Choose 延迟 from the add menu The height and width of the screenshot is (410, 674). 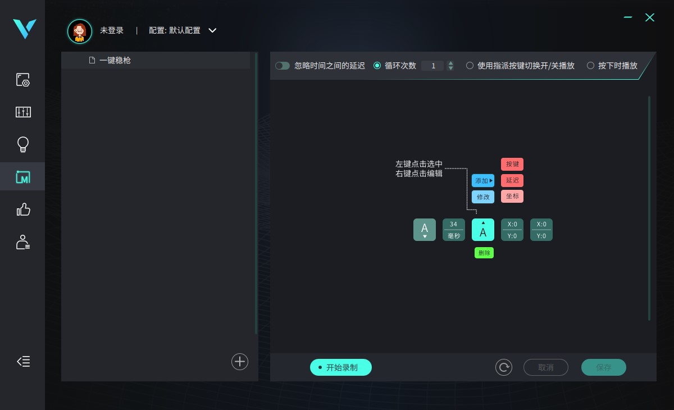click(x=512, y=180)
